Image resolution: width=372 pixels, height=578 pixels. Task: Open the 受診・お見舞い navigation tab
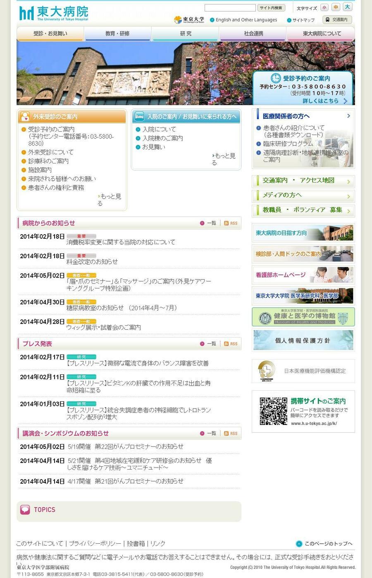point(50,34)
